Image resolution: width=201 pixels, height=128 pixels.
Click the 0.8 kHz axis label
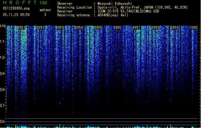[x=3, y=90]
